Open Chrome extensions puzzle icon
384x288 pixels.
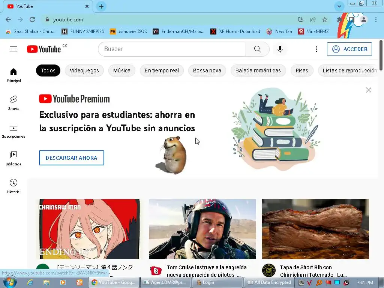(339, 19)
